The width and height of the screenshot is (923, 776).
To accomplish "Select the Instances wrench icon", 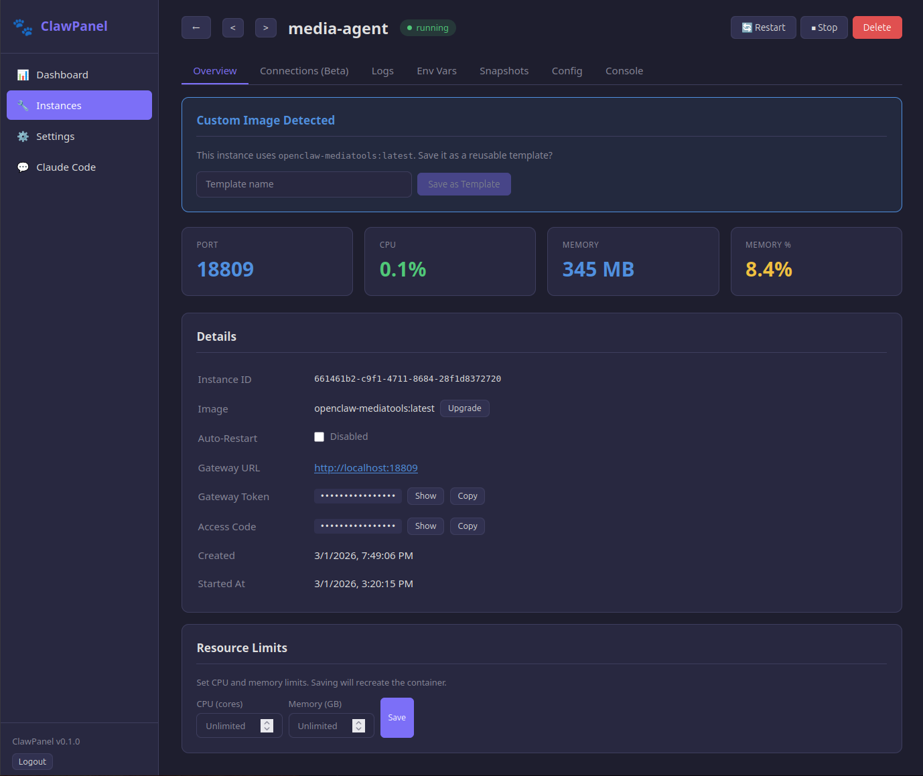I will [x=23, y=106].
